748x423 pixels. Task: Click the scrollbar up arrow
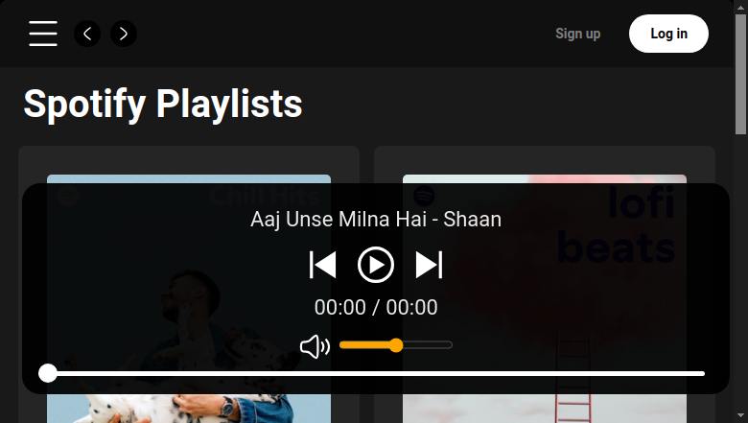click(x=740, y=6)
